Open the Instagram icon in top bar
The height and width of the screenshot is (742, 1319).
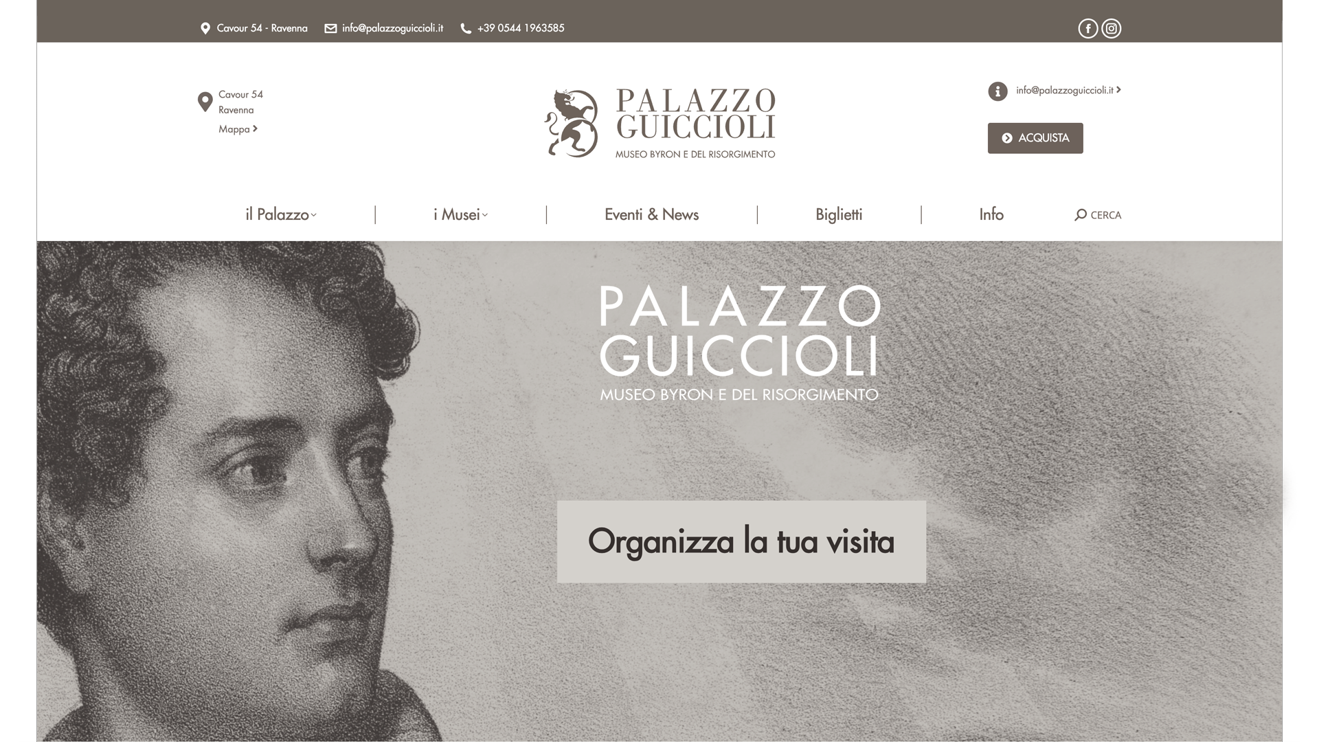1111,28
